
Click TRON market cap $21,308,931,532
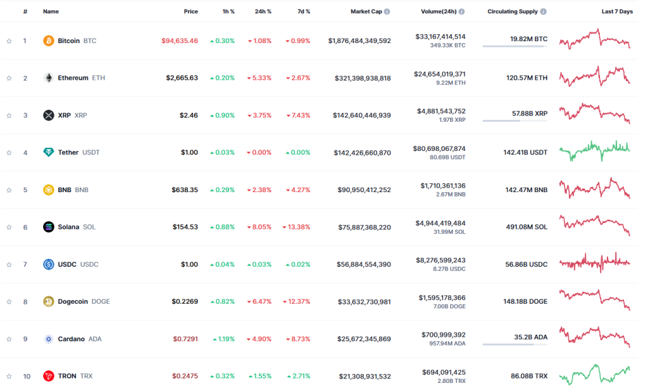click(365, 377)
